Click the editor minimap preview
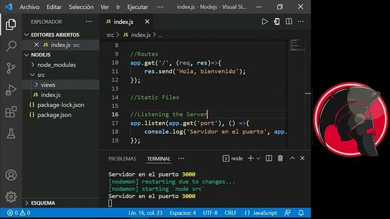The height and width of the screenshot is (219, 390). click(x=297, y=45)
